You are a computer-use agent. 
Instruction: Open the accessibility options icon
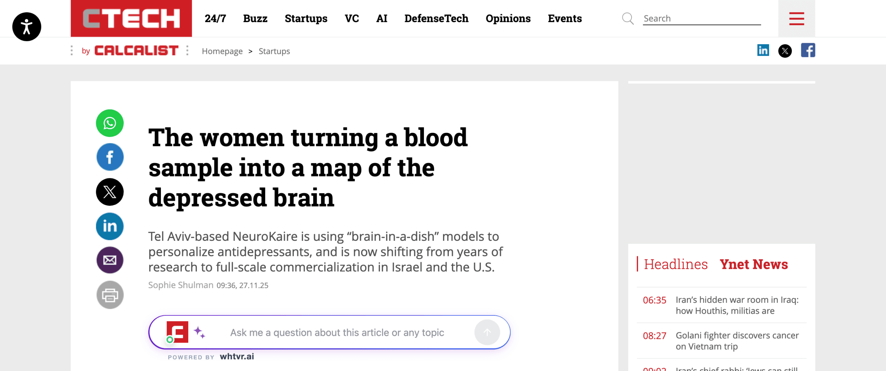click(27, 27)
